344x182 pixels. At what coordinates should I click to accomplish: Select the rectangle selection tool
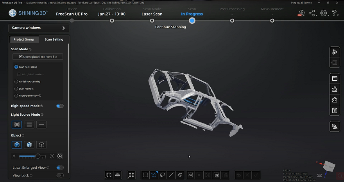pos(145,175)
